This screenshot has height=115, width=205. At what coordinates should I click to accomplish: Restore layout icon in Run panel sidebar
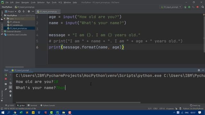pyautogui.click(x=6, y=84)
